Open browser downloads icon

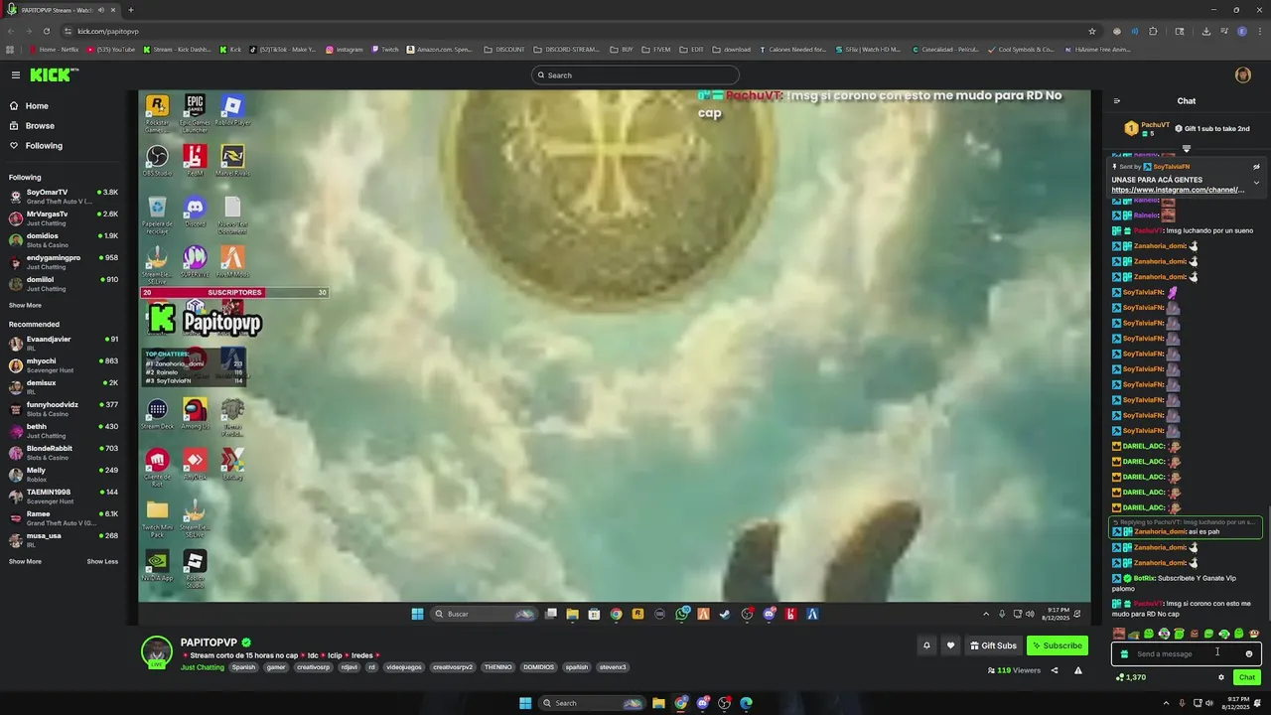point(1205,31)
